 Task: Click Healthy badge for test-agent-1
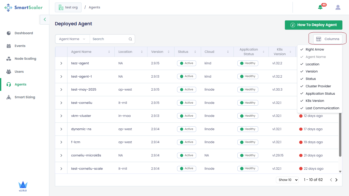pos(248,76)
